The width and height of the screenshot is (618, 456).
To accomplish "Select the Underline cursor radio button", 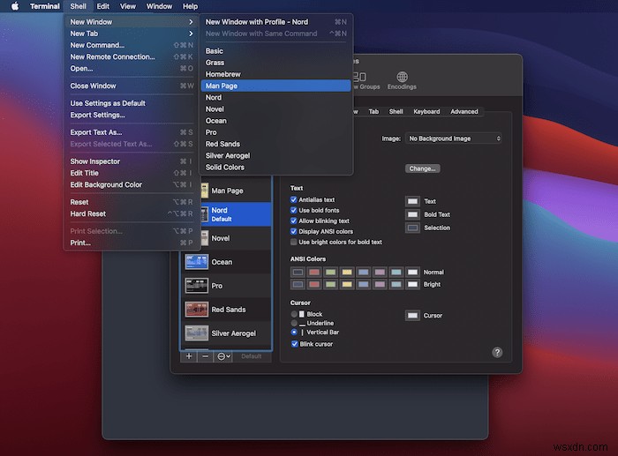I will point(294,323).
